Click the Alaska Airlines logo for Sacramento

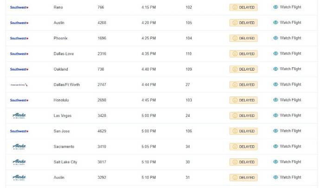(x=19, y=146)
